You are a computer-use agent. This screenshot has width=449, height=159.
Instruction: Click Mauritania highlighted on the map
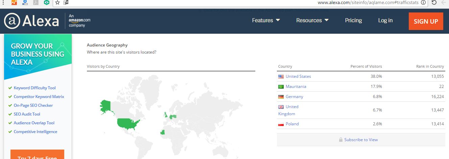pos(163,132)
